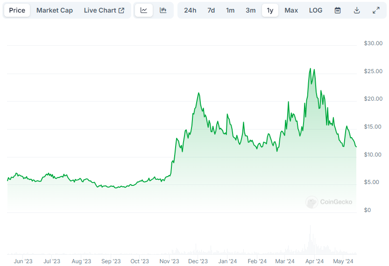389x266 pixels.
Task: Click the Jun '23 date label
Action: click(23, 261)
